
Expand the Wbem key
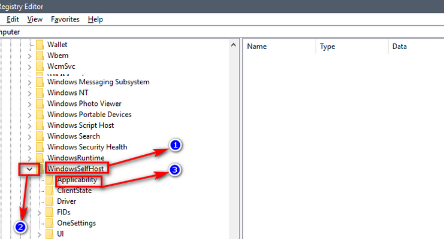(29, 56)
